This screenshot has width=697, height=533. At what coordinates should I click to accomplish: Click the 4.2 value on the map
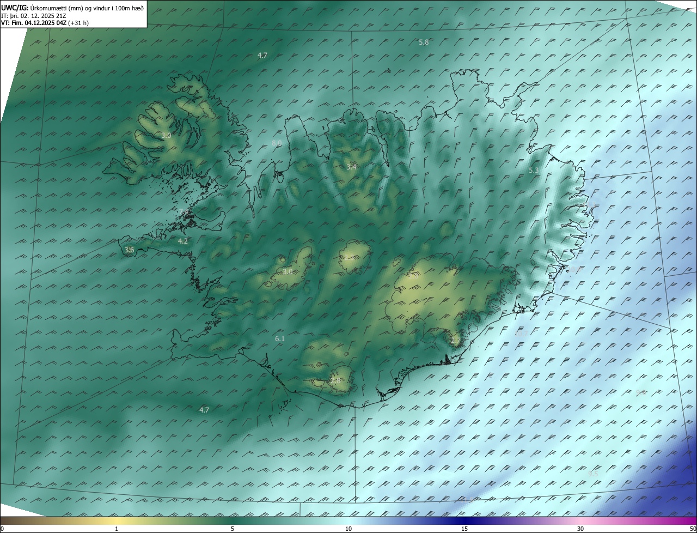(183, 241)
